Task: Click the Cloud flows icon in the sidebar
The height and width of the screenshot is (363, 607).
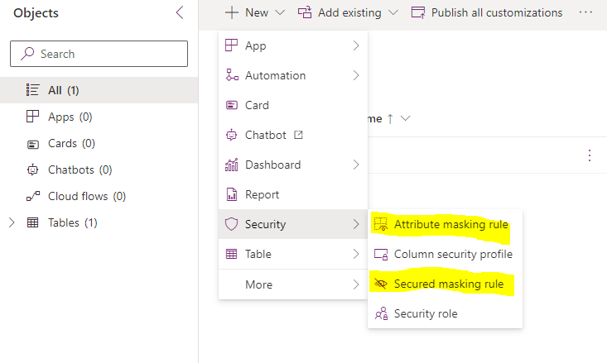Action: [32, 196]
